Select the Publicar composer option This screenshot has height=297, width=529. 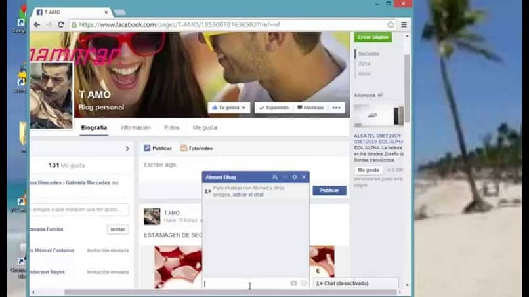158,148
